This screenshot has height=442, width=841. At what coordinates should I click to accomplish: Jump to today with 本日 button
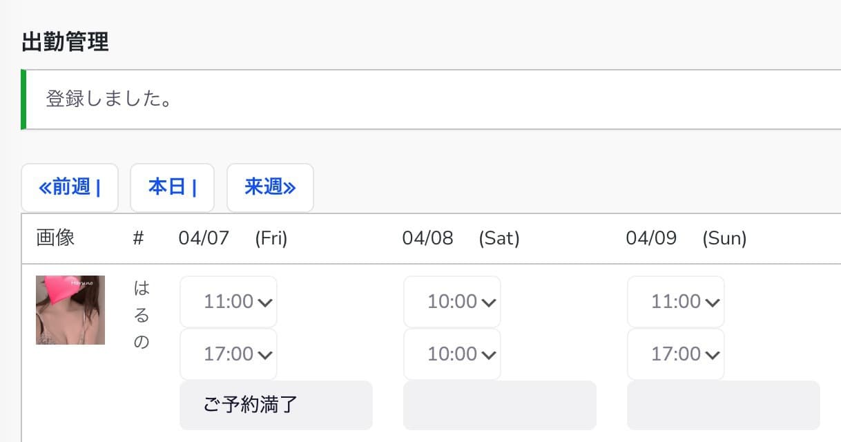coord(172,187)
